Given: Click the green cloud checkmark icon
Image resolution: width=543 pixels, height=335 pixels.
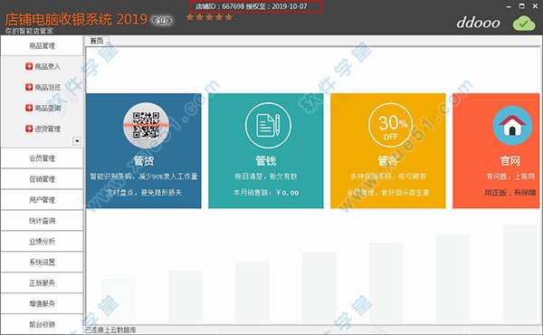Looking at the screenshot, I should point(524,24).
